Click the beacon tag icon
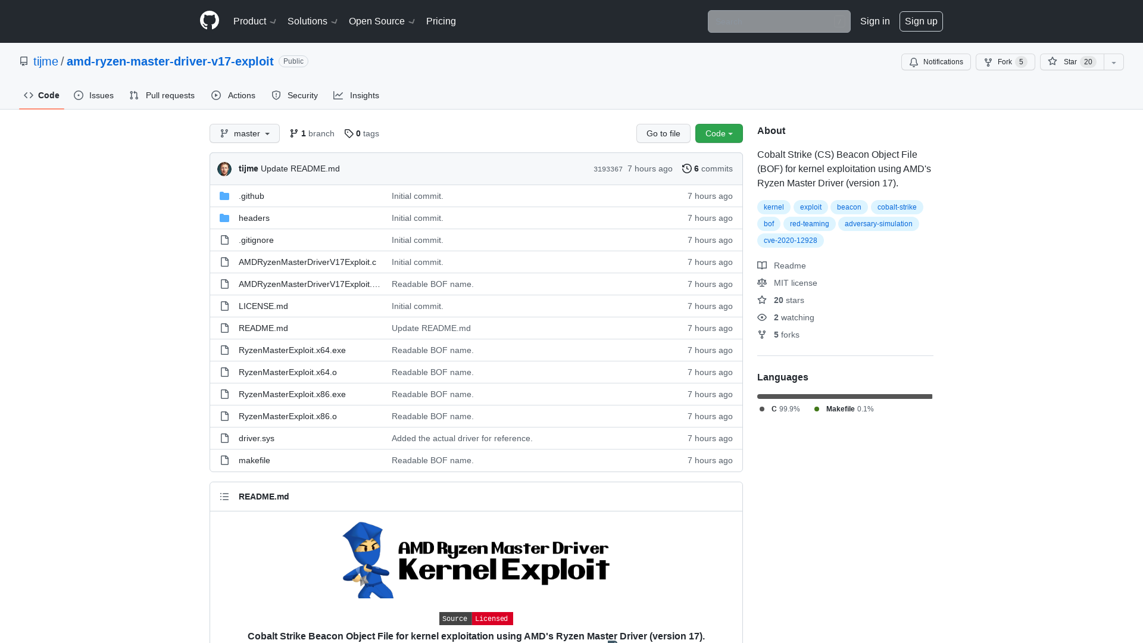Image resolution: width=1143 pixels, height=643 pixels. click(848, 207)
